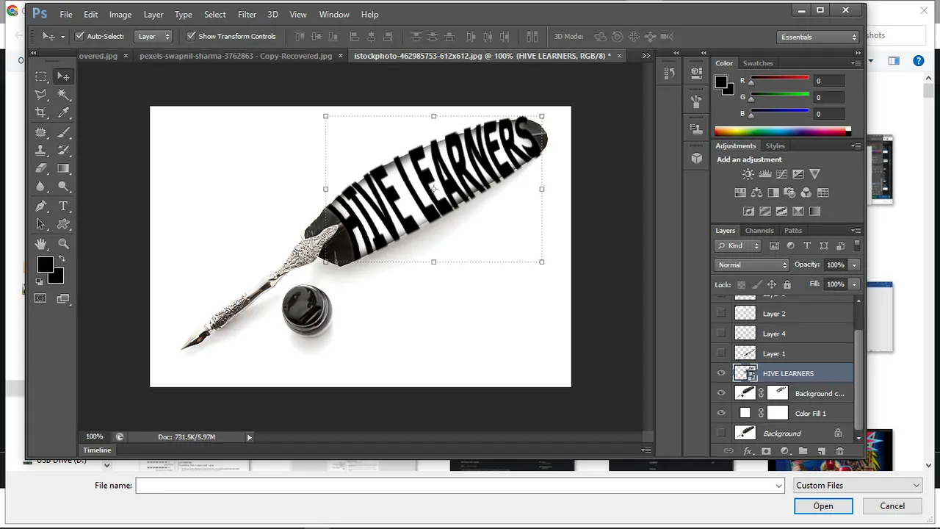Viewport: 940px width, 529px height.
Task: Click the File name input field
Action: tap(460, 485)
